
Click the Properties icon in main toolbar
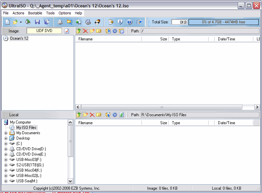coord(111,22)
